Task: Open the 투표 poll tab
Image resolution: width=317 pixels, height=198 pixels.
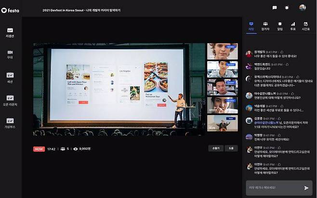Action: [x=293, y=26]
